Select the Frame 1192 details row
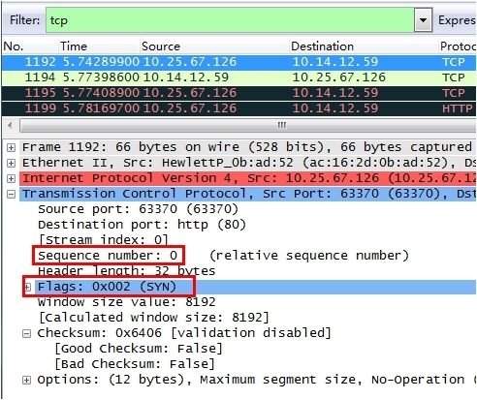The height and width of the screenshot is (400, 477). 247,147
